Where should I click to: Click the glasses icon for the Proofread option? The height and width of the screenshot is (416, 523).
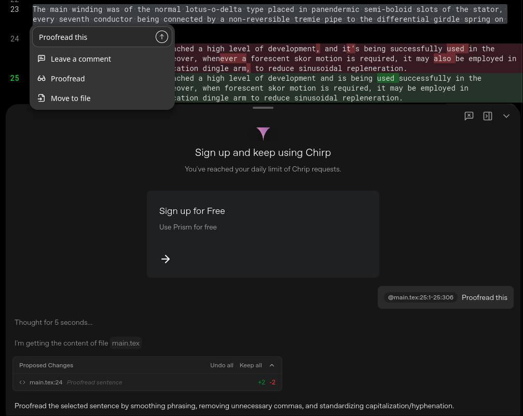click(42, 78)
